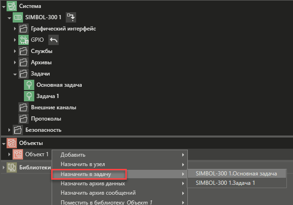Select the Архивы label

(41, 62)
